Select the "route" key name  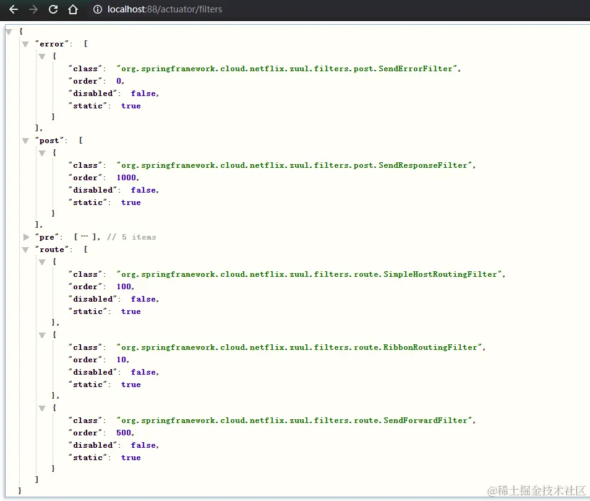pos(52,250)
